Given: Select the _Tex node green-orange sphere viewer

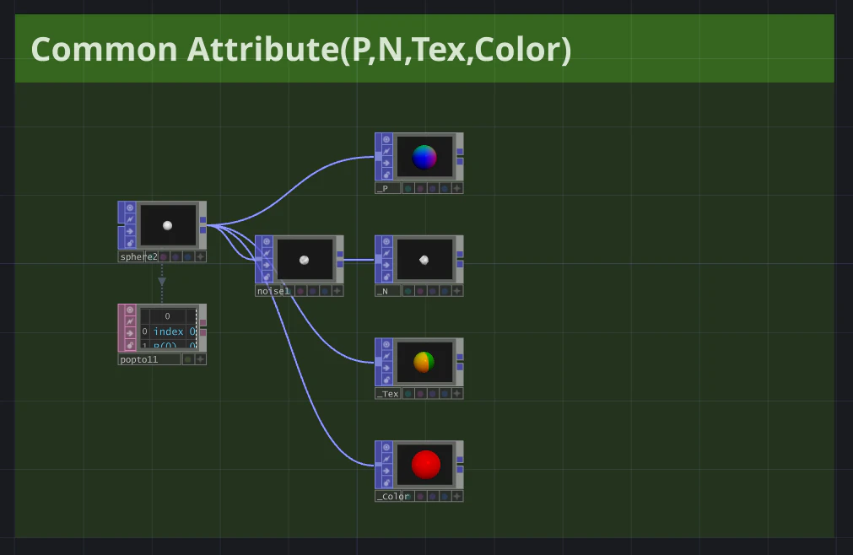Looking at the screenshot, I should pyautogui.click(x=424, y=363).
